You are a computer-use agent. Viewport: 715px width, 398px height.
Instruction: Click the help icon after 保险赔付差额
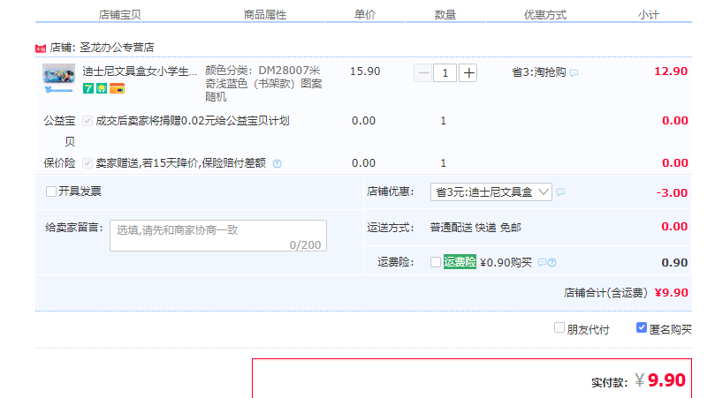point(277,163)
